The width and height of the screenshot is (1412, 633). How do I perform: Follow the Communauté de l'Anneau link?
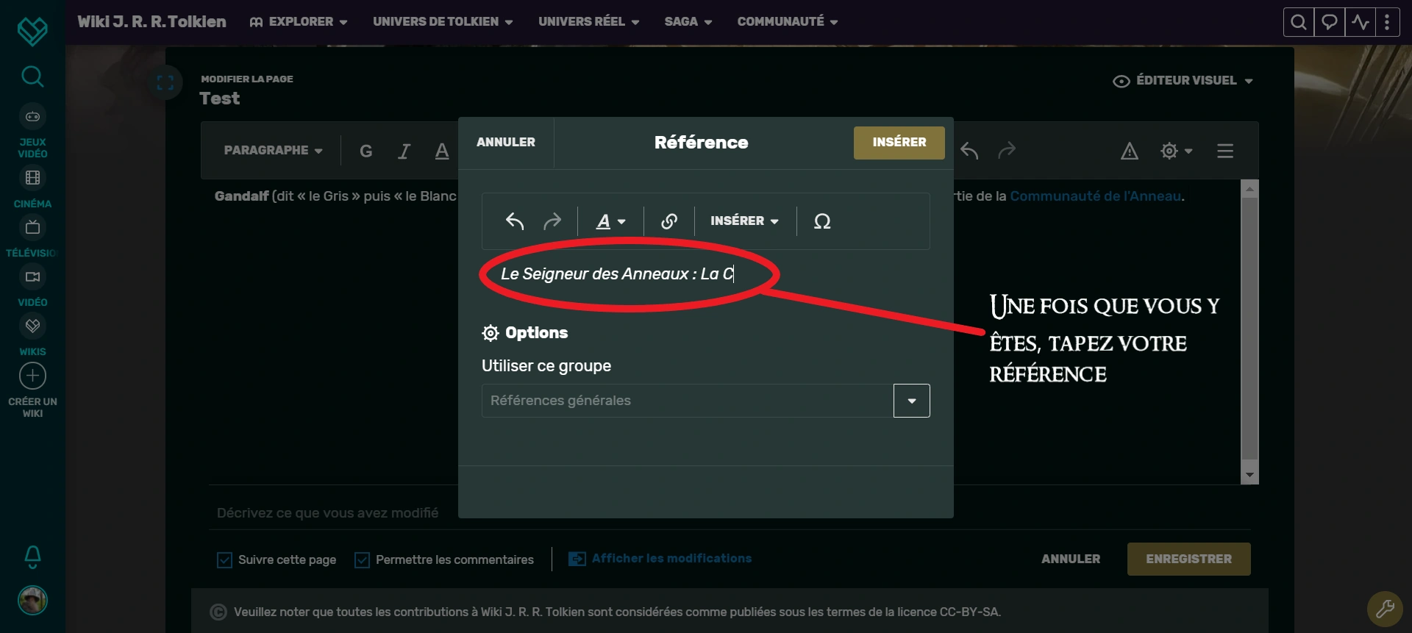point(1096,196)
